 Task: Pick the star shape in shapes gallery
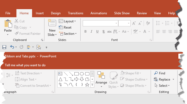coord(87,85)
